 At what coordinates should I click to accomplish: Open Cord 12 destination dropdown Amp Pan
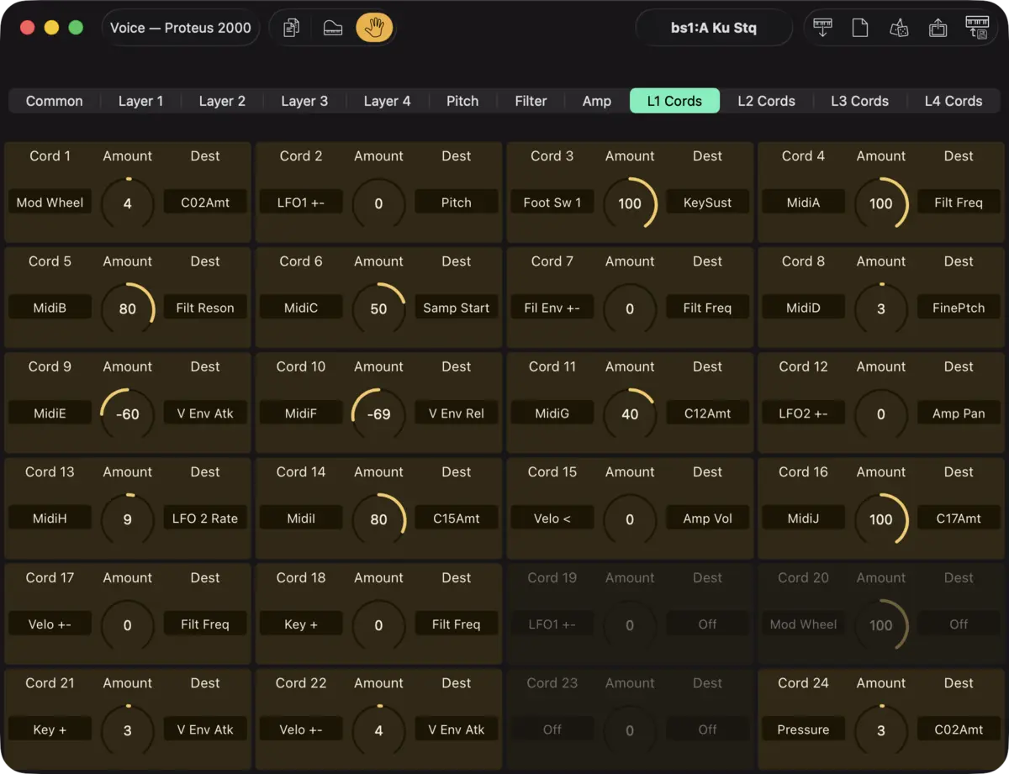(x=959, y=413)
